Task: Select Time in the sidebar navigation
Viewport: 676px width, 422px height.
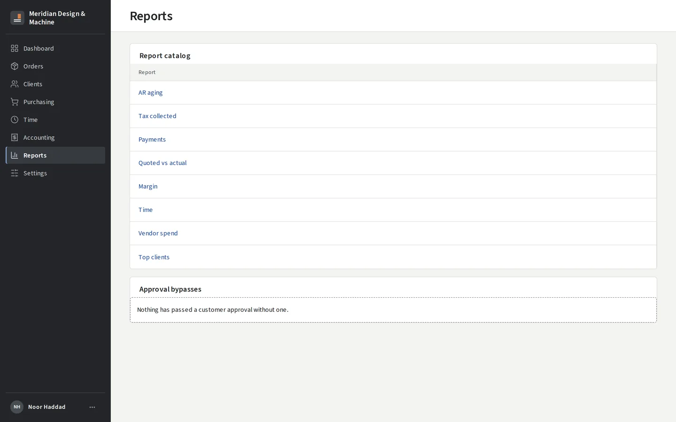Action: [55, 120]
